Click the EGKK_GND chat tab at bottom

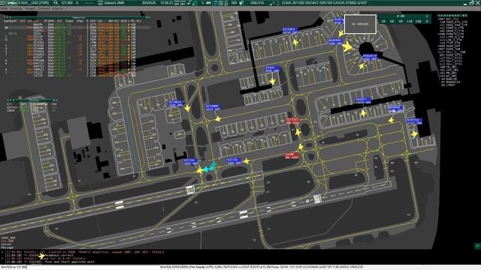(x=8, y=238)
